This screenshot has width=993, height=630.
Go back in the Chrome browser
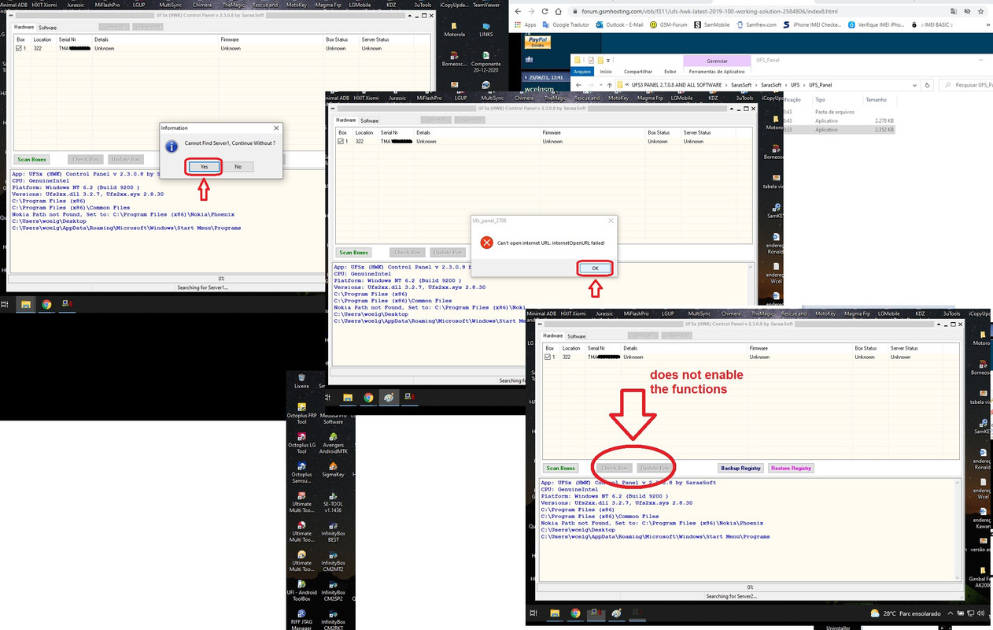518,12
